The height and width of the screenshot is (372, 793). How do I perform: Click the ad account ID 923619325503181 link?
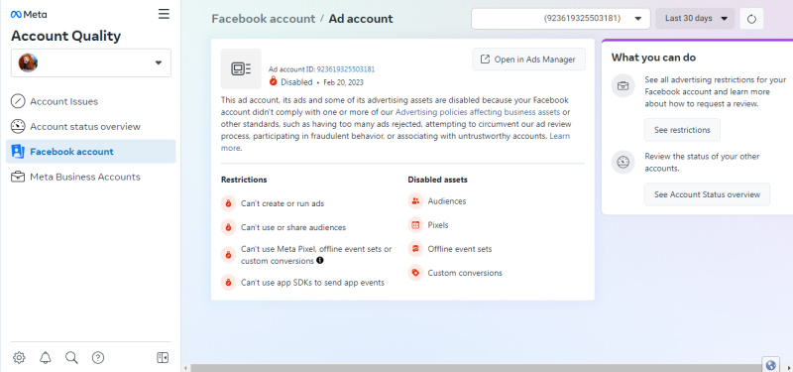pyautogui.click(x=346, y=69)
